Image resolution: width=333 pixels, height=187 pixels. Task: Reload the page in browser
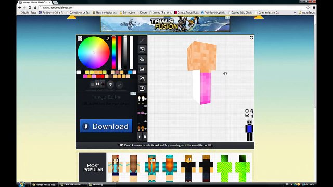click(30, 7)
